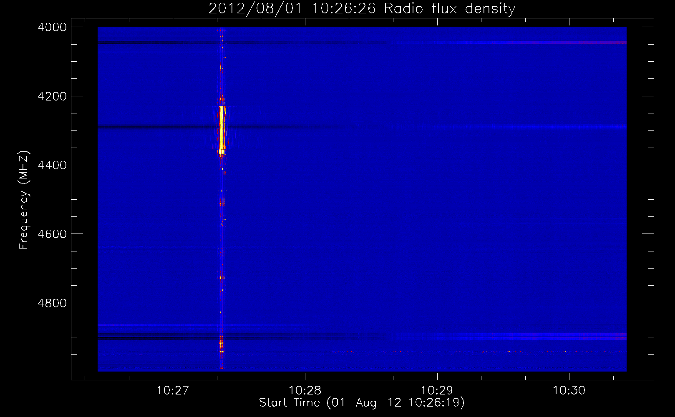Click the bright yellow burst near 4300 MHz

pyautogui.click(x=222, y=130)
